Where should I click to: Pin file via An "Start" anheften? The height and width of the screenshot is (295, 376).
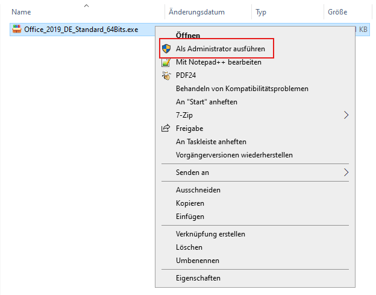tap(206, 102)
